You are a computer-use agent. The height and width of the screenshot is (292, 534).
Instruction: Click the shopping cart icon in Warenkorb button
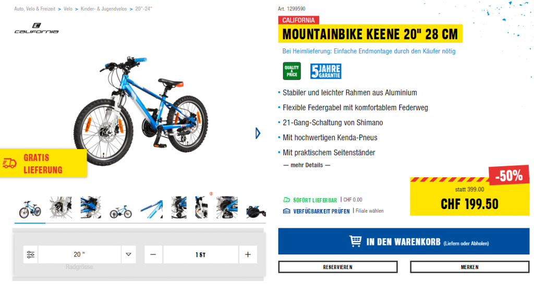coord(356,241)
